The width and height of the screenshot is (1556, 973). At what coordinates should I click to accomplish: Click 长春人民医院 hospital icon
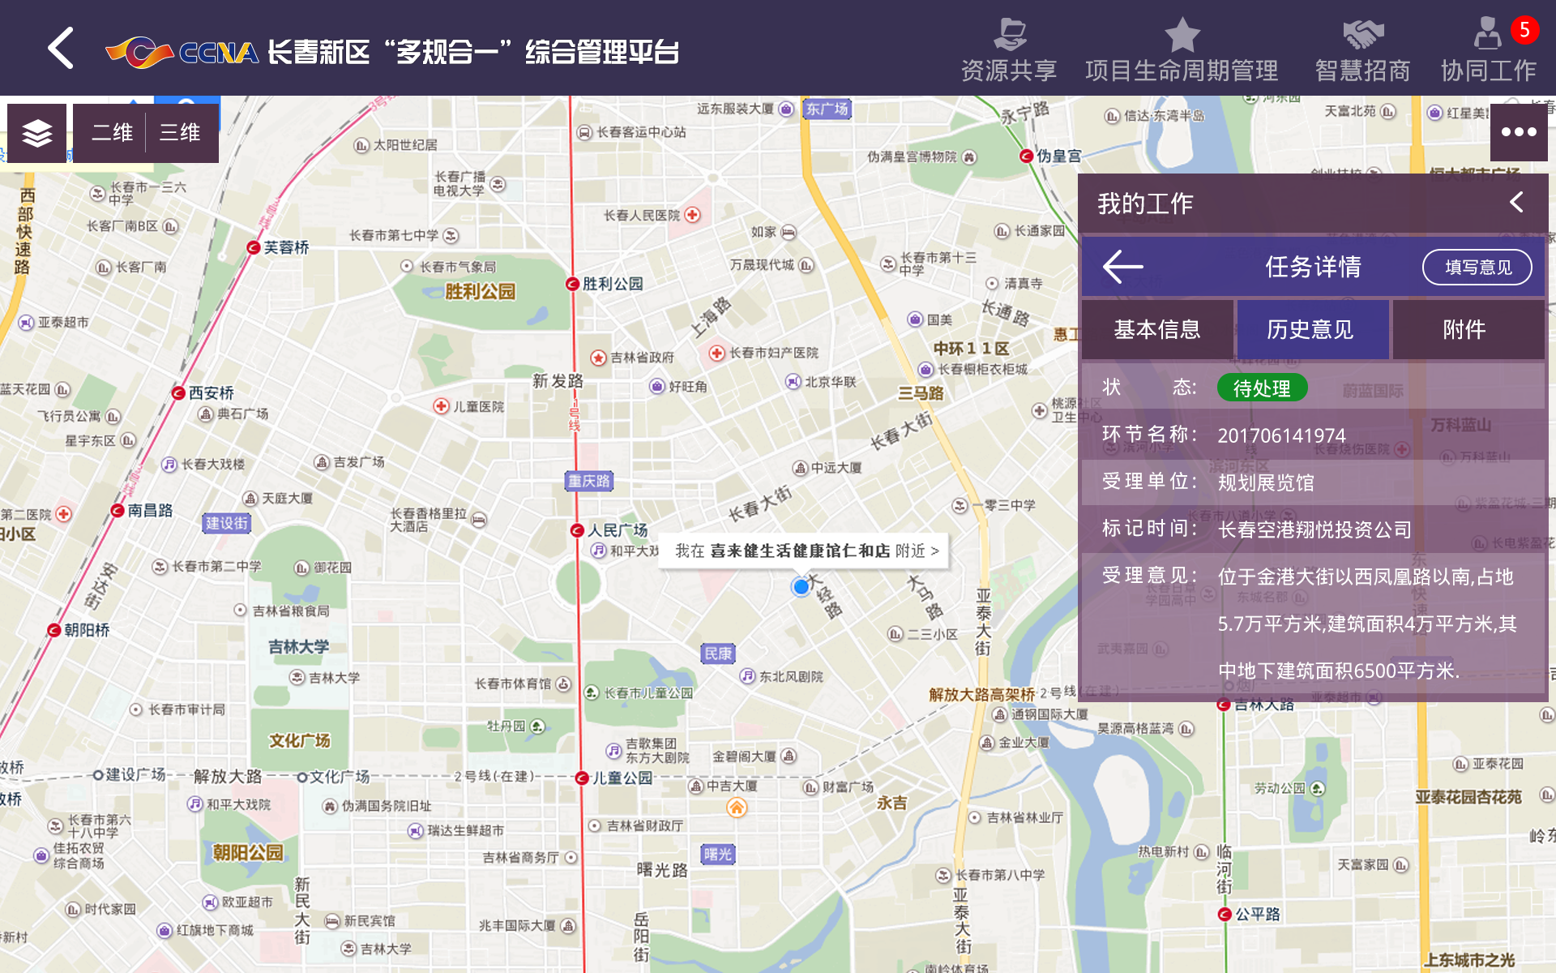[692, 215]
